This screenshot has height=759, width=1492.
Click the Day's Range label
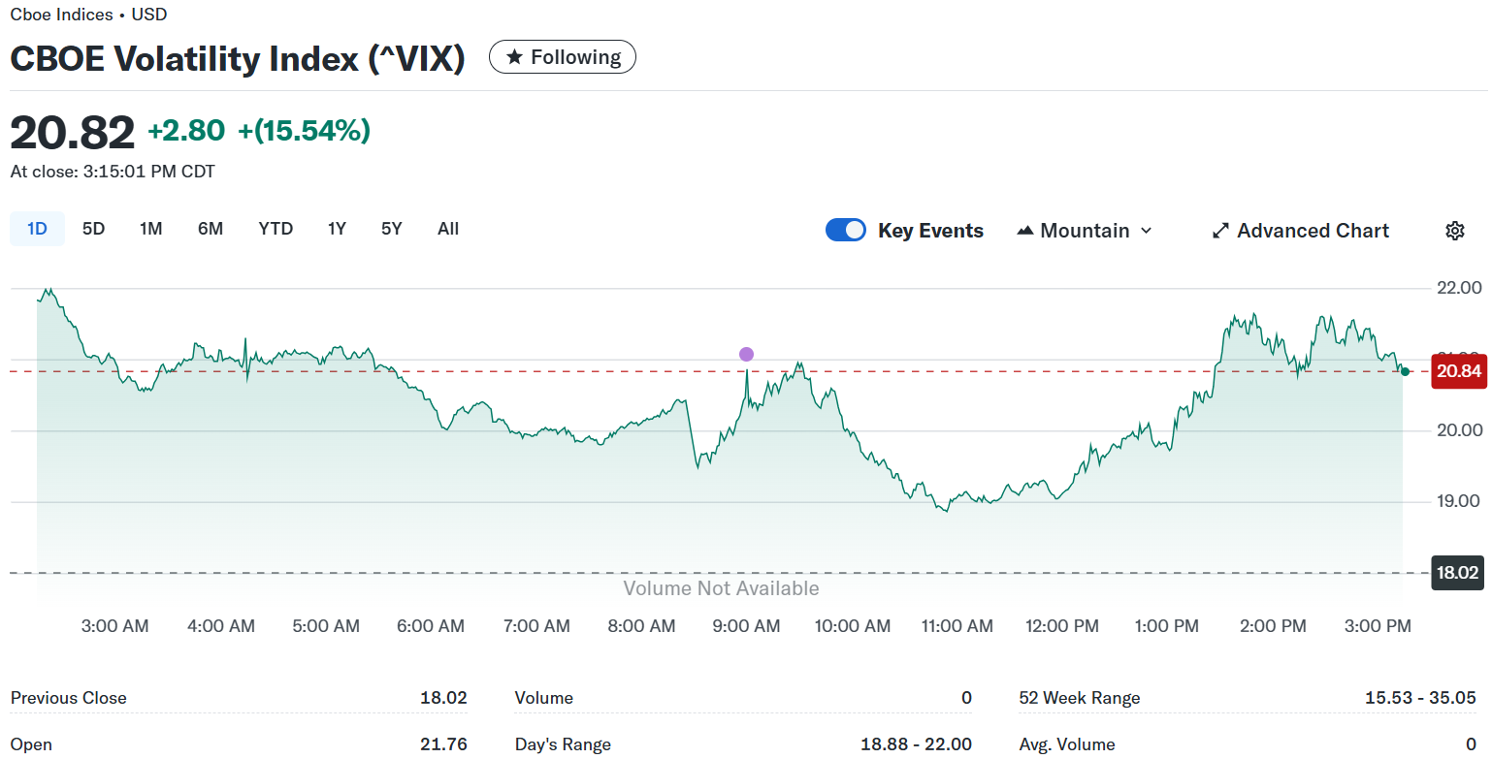pos(563,744)
